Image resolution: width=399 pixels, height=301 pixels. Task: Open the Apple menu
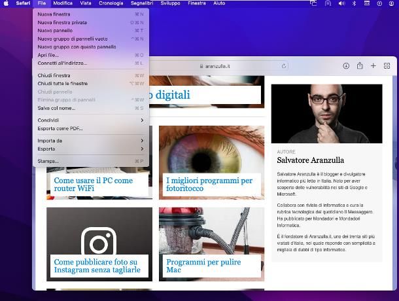click(6, 3)
